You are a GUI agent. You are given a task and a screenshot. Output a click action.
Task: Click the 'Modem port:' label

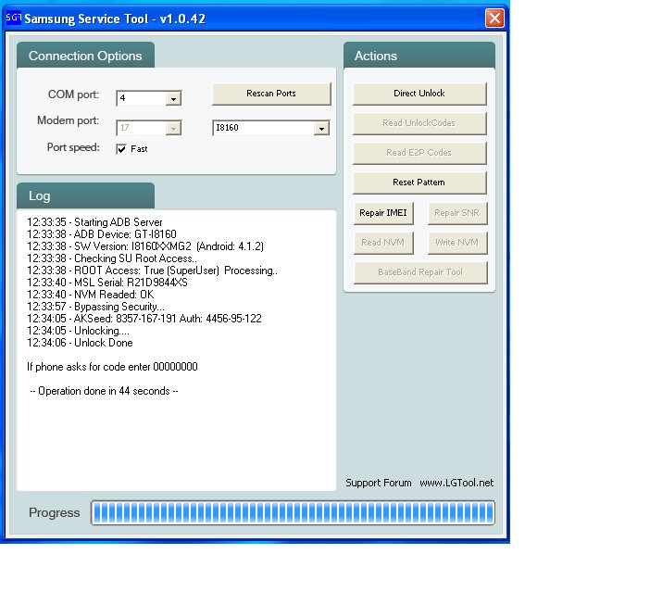68,120
